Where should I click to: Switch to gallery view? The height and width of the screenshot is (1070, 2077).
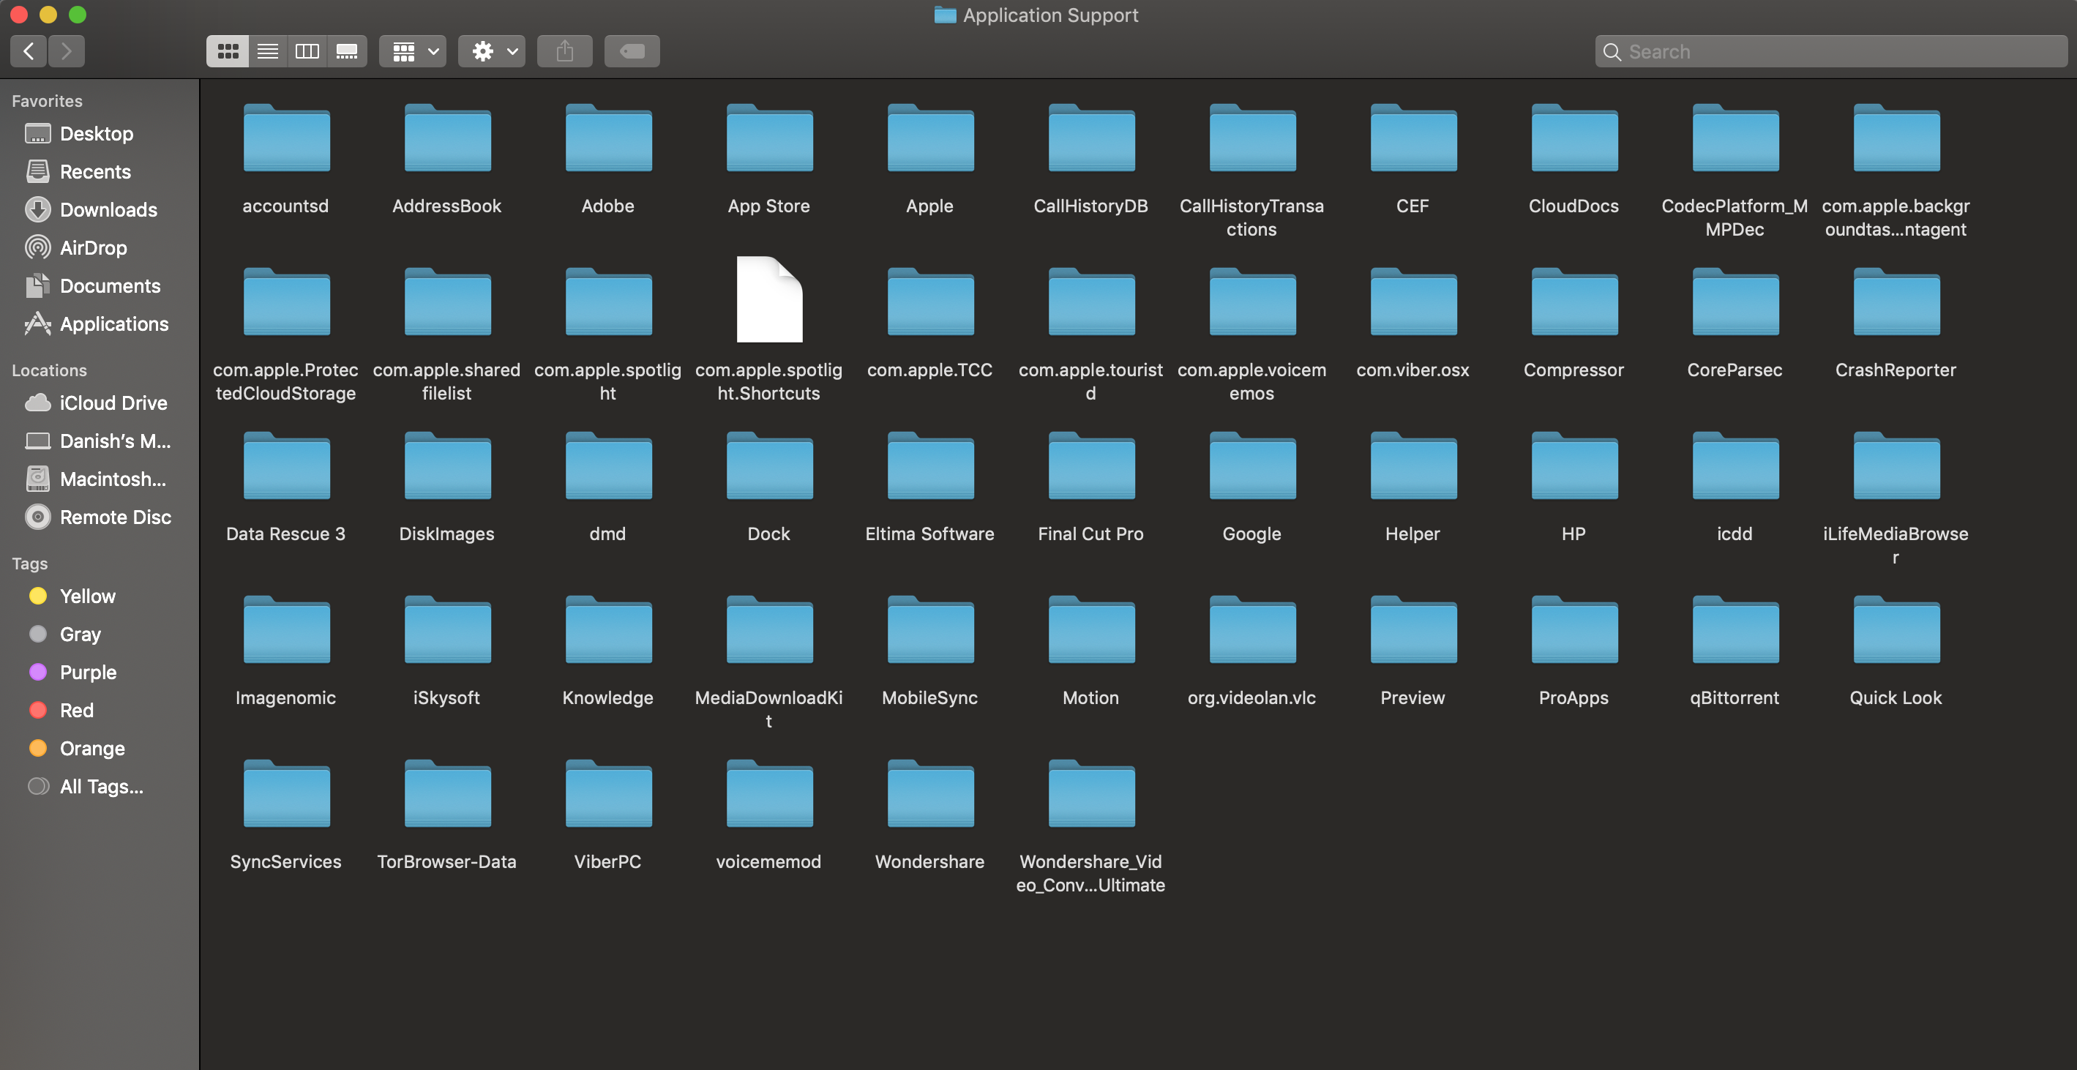[x=347, y=52]
